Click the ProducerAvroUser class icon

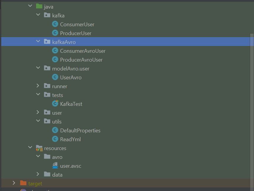click(55, 60)
